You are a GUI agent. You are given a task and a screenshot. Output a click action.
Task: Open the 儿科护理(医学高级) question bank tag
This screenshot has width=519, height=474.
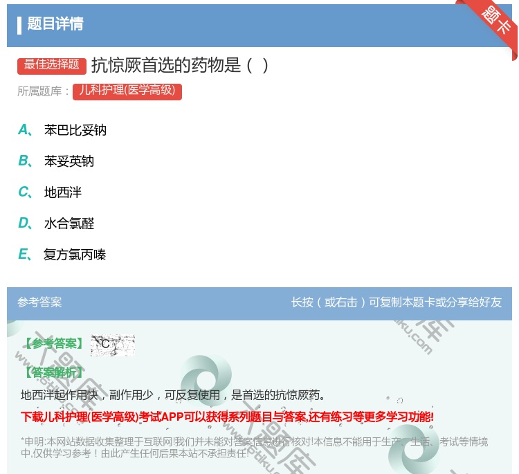[x=127, y=91]
